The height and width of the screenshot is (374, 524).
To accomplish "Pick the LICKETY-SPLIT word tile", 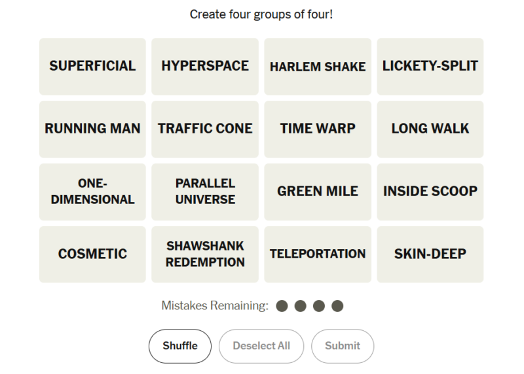I will [430, 67].
